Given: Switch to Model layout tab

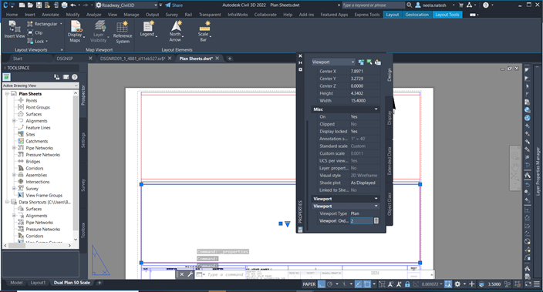Looking at the screenshot, I should pos(16,283).
